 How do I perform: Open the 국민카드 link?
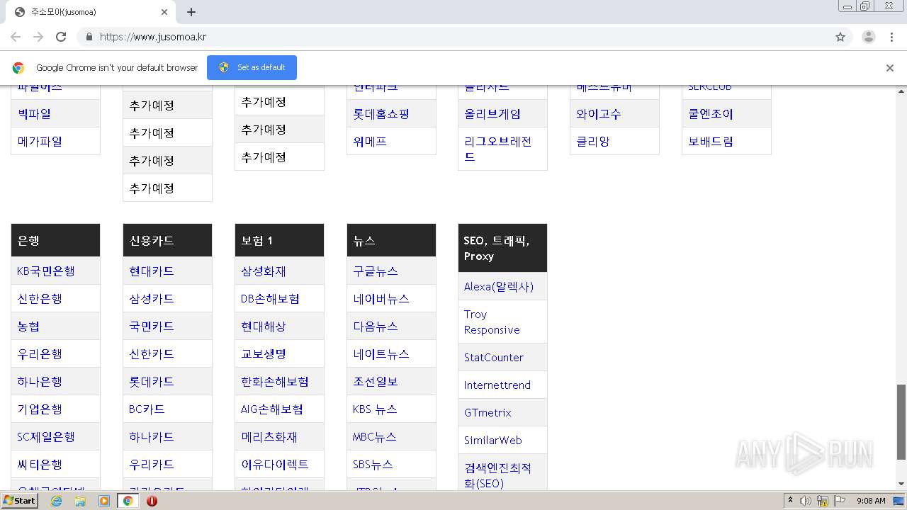click(152, 326)
